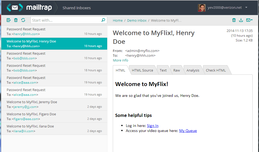The image size is (259, 152).
Task: View the Raw tab
Action: pyautogui.click(x=176, y=70)
